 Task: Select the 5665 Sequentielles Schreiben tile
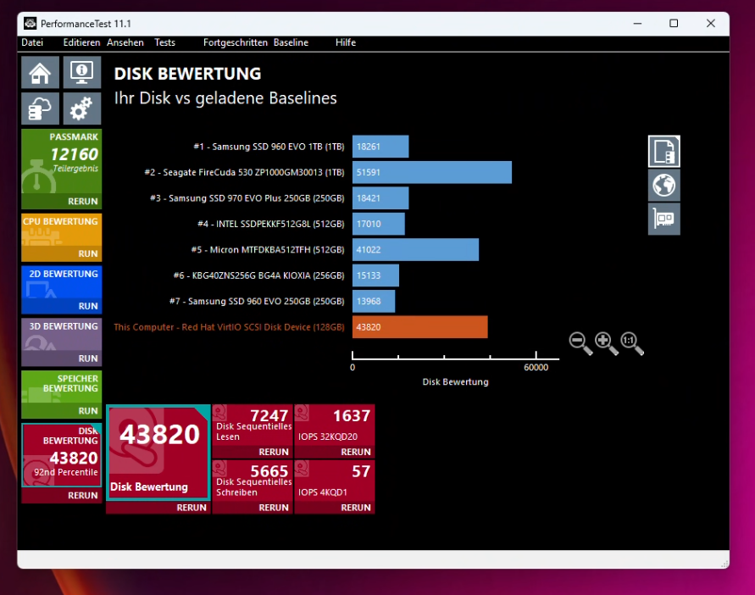click(253, 481)
